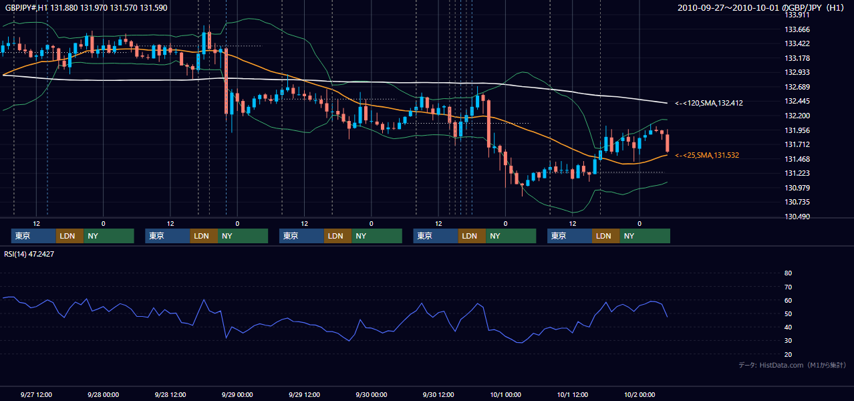Select date label 9/30 12:00

point(438,394)
